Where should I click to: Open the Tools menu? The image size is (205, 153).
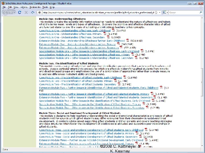pyautogui.click(x=45, y=7)
